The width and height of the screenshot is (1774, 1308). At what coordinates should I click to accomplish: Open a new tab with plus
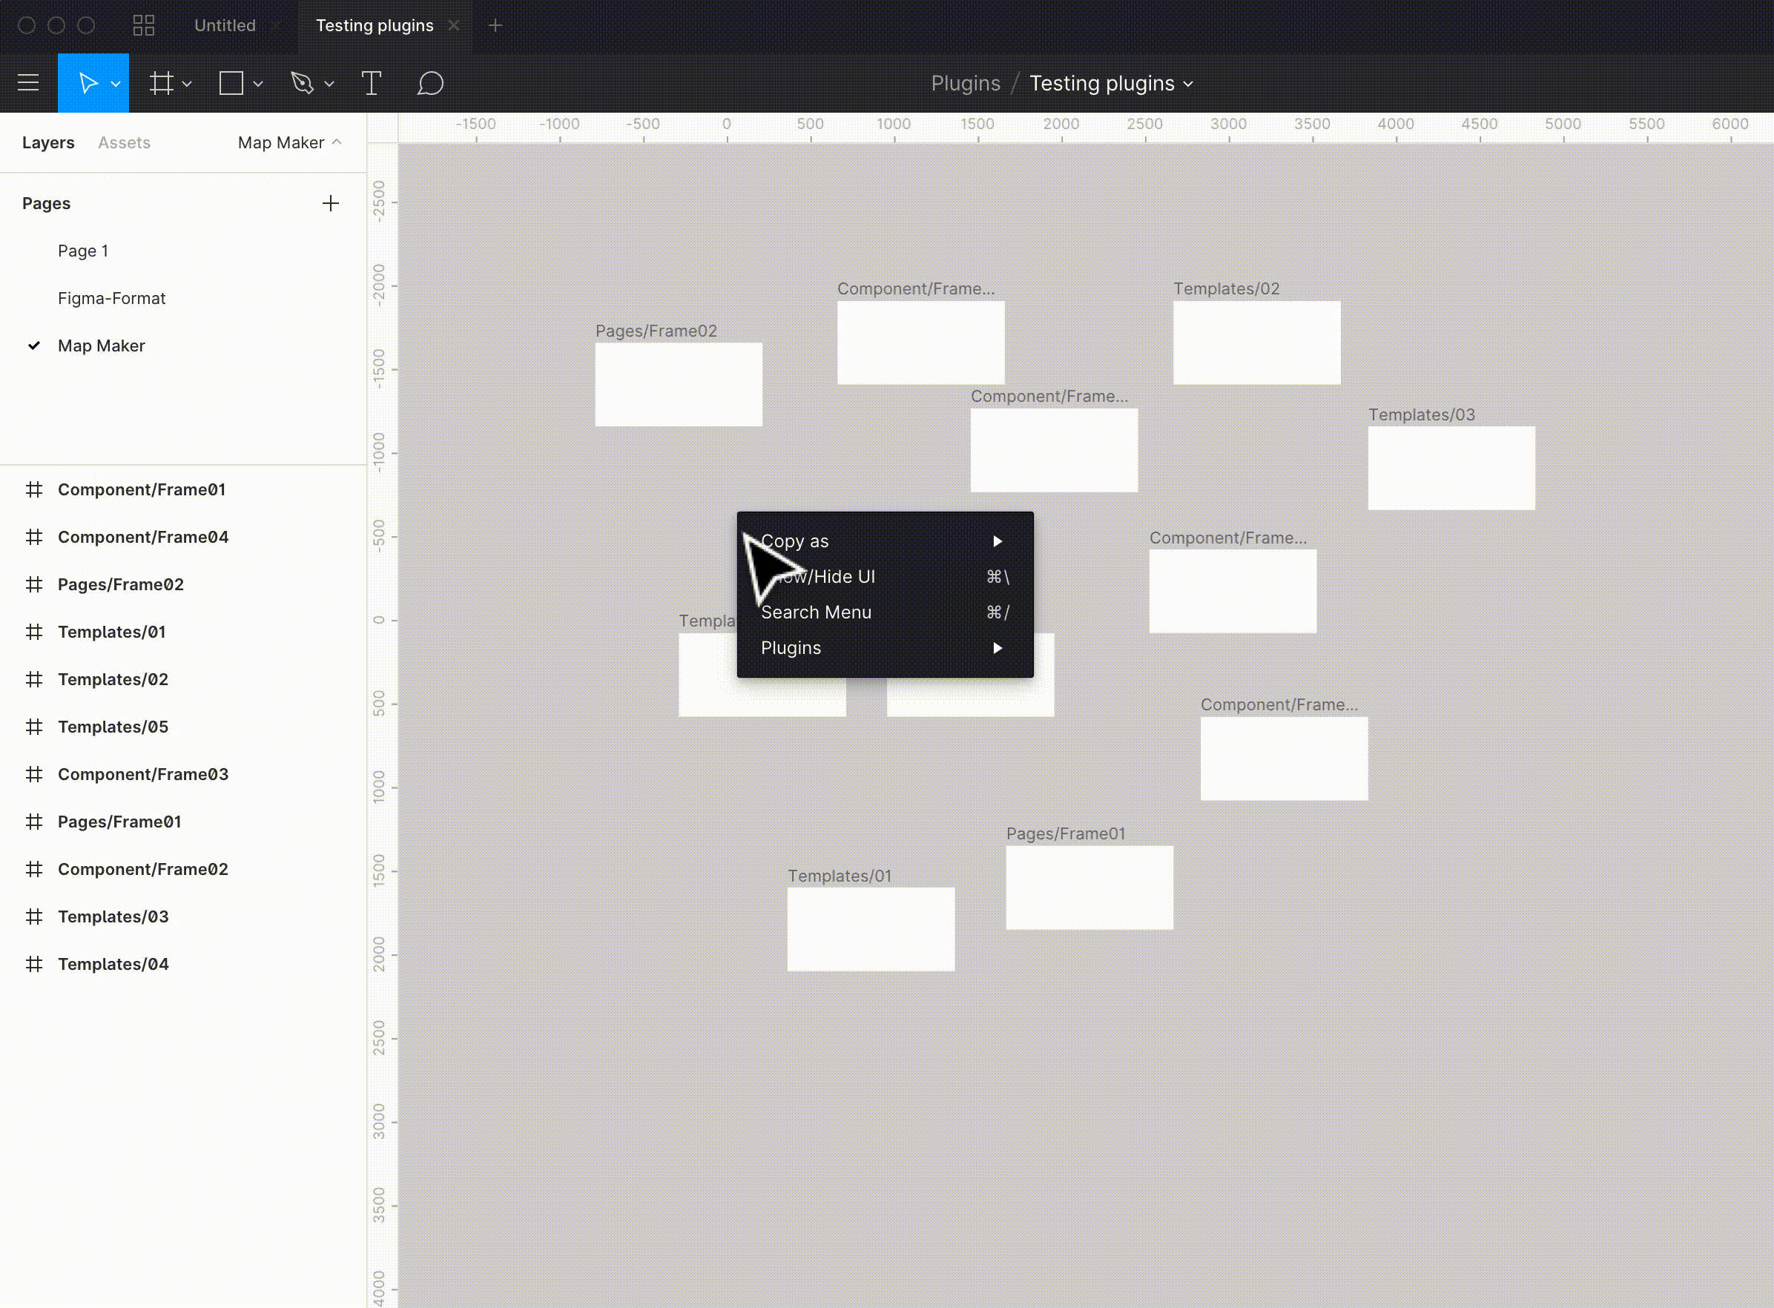point(495,25)
